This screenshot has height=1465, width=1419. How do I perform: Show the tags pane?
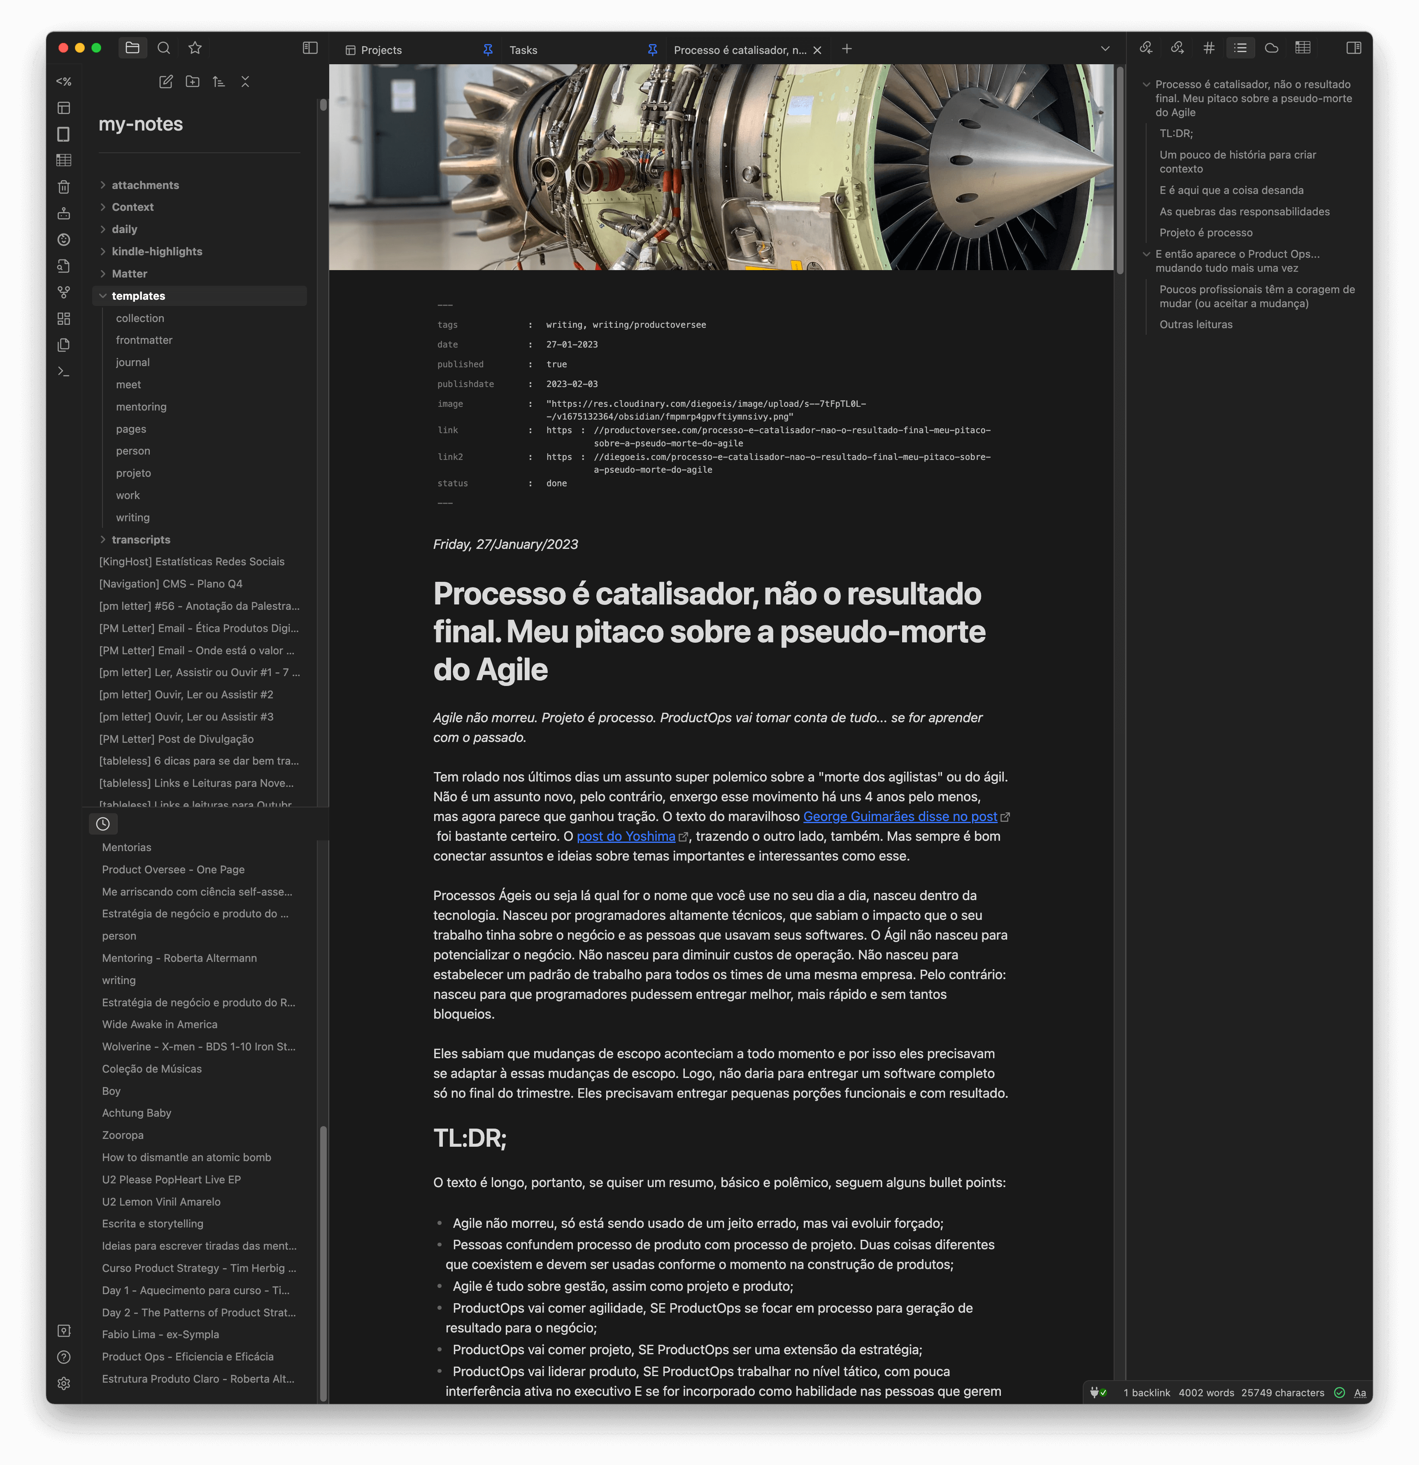(1208, 49)
